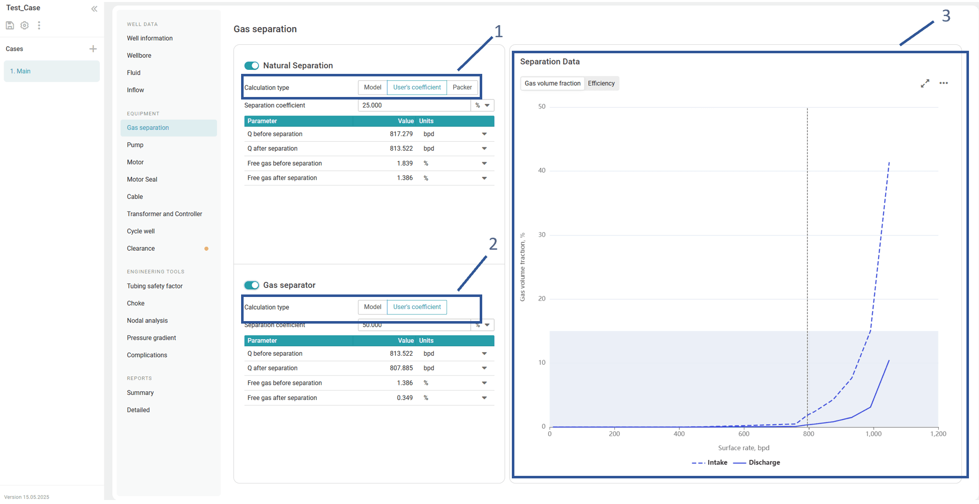Disable the Gas separator switch
Viewport: 979px width, 504px height.
252,285
